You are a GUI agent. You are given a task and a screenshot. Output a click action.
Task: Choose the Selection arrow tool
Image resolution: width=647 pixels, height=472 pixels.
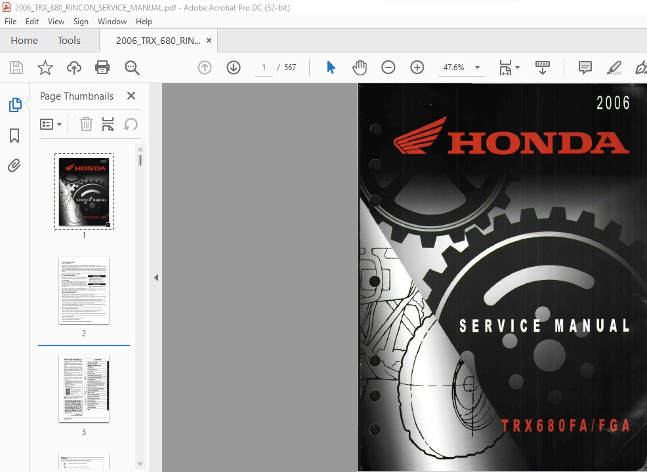coord(331,67)
